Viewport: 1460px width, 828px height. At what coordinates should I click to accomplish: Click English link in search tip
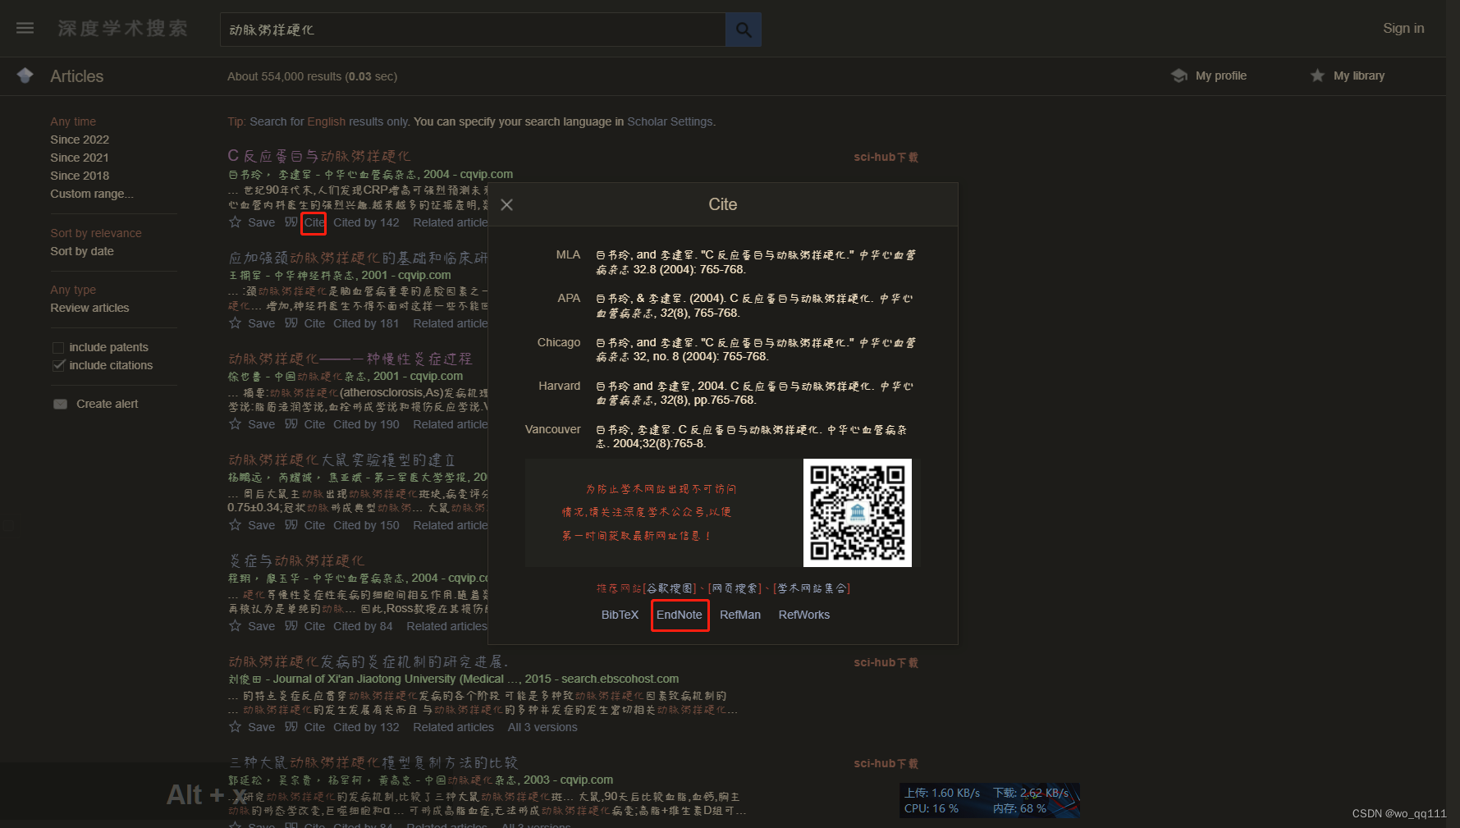(327, 121)
